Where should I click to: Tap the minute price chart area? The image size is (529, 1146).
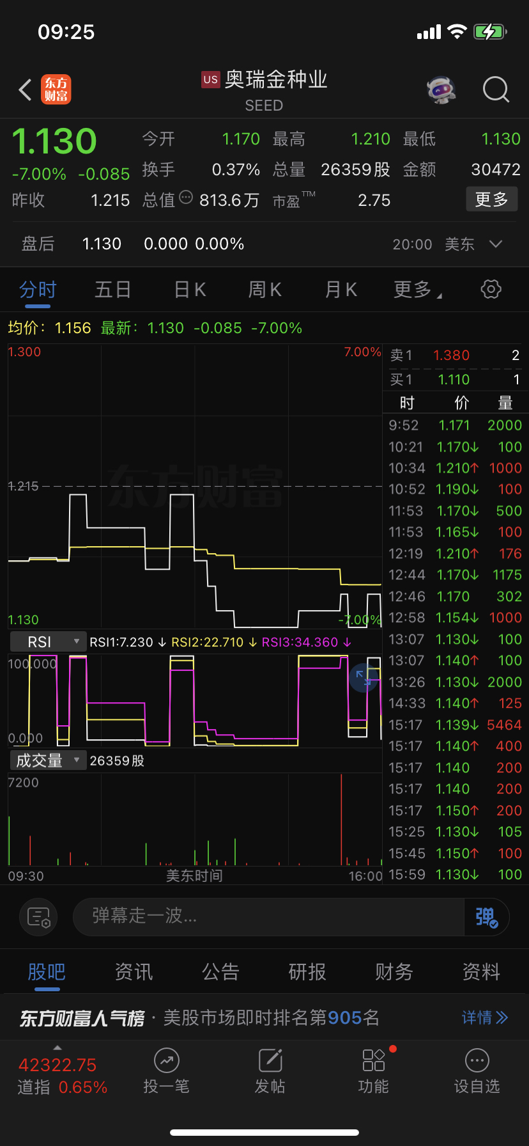click(195, 486)
